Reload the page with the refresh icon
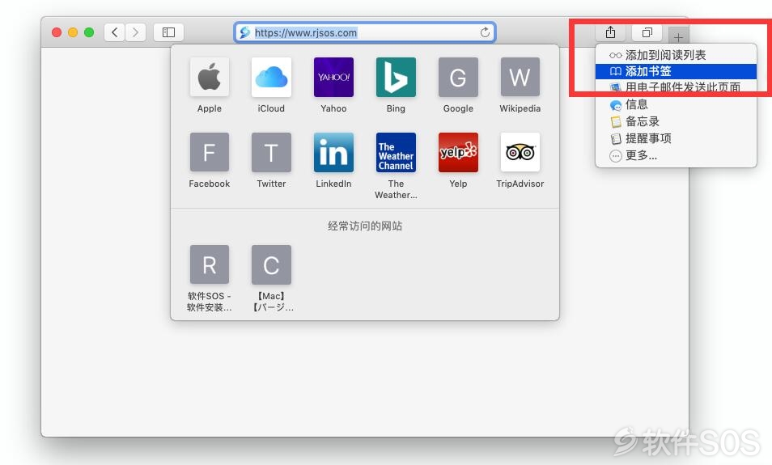This screenshot has width=772, height=465. point(485,32)
